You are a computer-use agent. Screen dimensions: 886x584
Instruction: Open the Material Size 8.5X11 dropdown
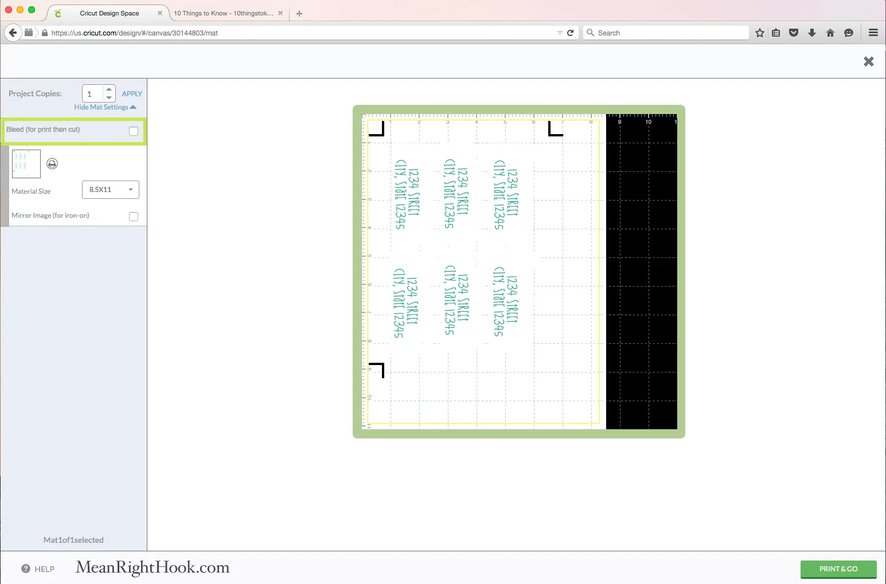tap(111, 190)
